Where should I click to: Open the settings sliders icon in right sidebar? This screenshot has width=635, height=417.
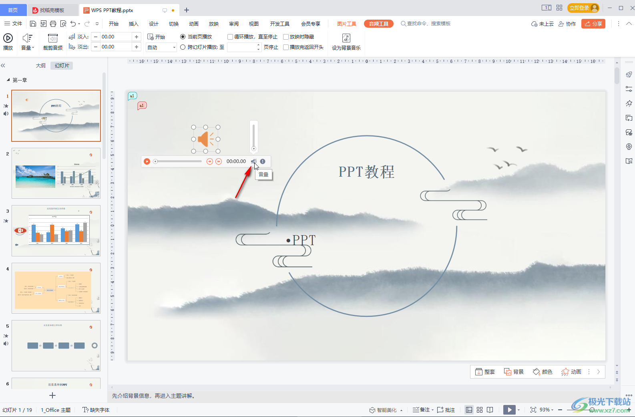(629, 89)
